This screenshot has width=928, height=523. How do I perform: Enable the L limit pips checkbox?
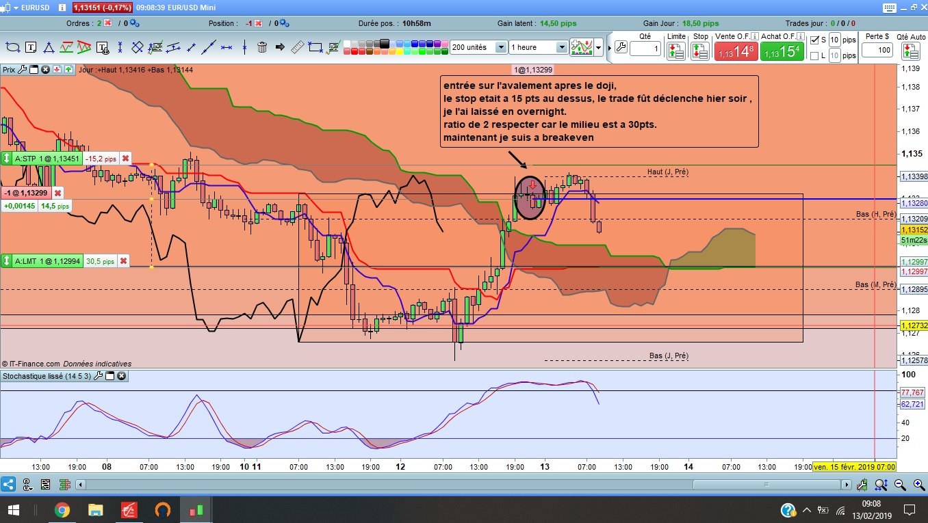point(814,56)
